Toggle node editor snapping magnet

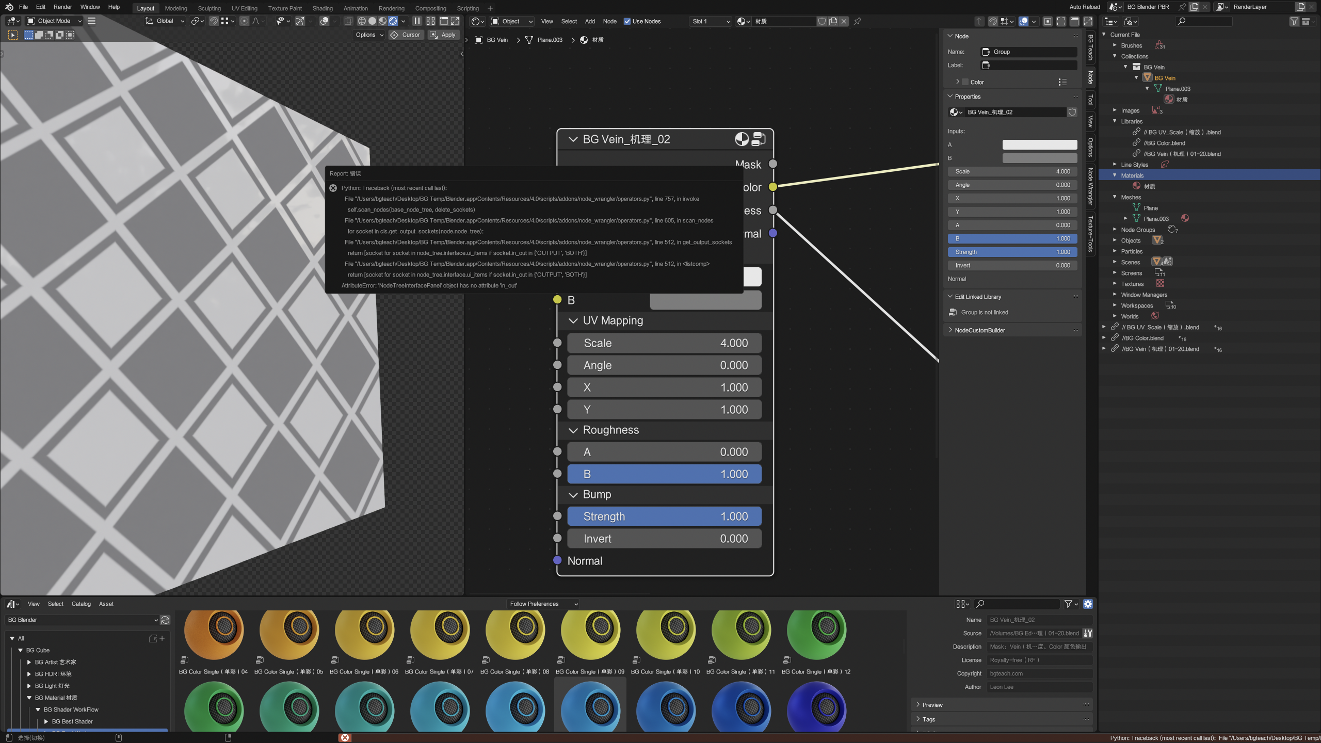click(992, 22)
